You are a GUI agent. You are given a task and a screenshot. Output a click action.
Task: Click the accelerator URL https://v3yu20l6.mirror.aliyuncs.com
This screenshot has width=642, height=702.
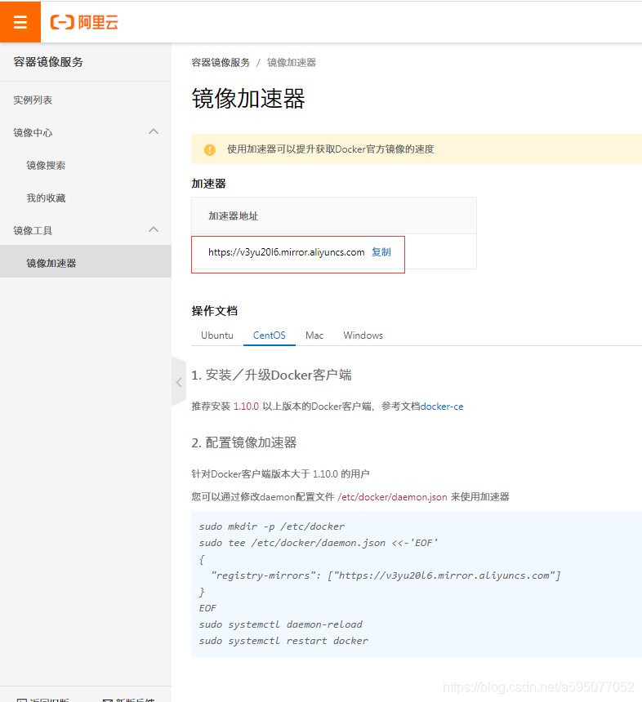(x=286, y=252)
